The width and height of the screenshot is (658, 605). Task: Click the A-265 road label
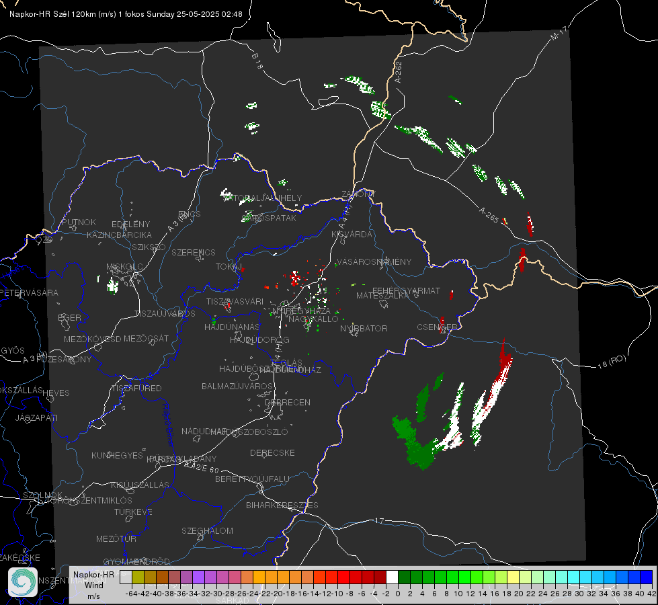489,215
